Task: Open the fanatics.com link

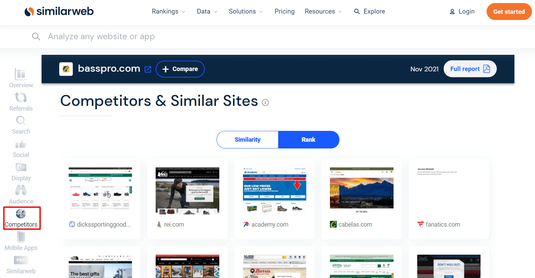Action: (x=443, y=225)
